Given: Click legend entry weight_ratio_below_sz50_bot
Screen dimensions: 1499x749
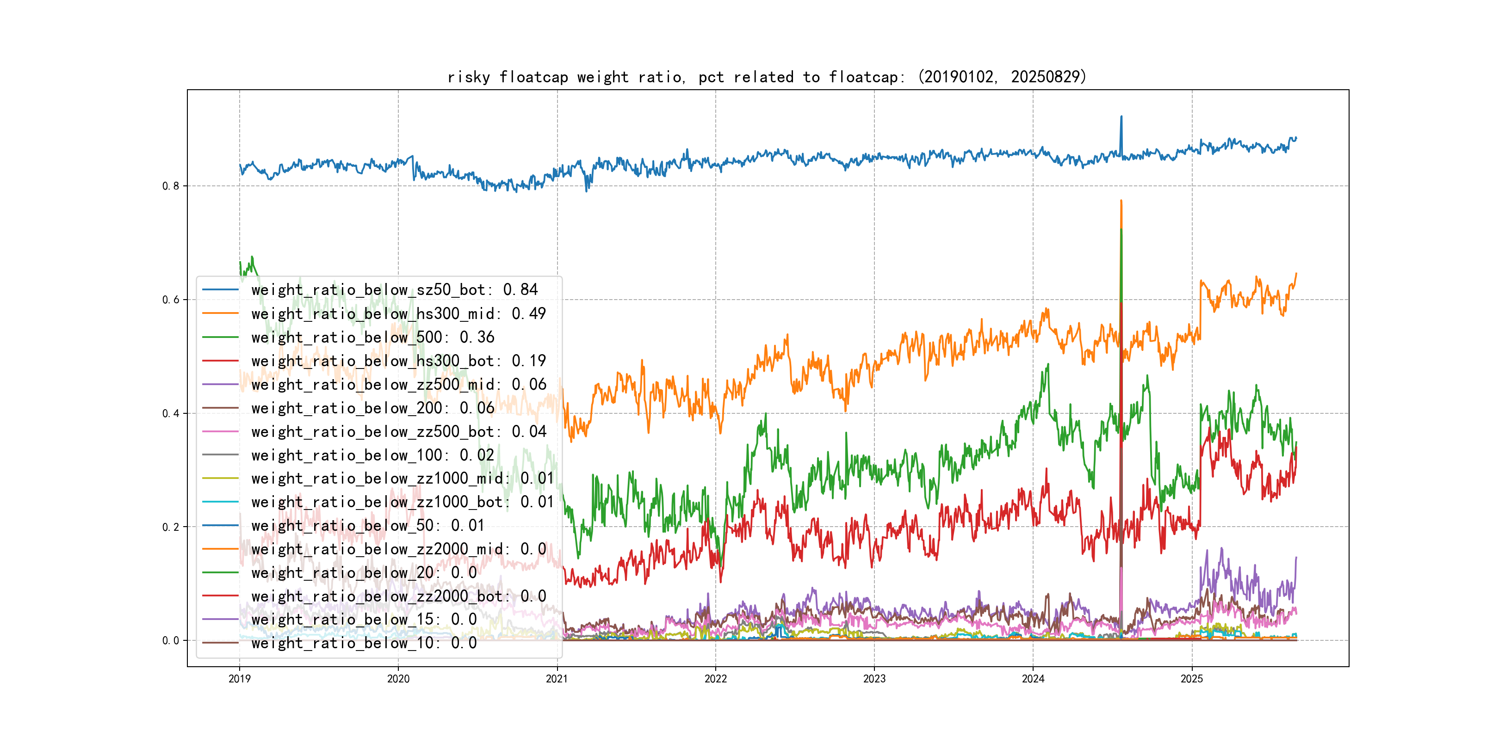Looking at the screenshot, I should point(394,289).
